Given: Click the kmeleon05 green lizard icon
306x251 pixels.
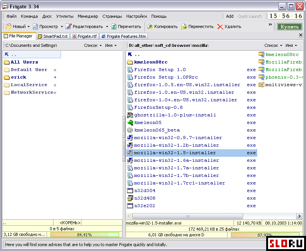Looking at the screenshot, I should tap(130, 122).
